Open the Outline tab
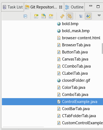This screenshot has width=103, height=130. pyautogui.click(x=74, y=7)
